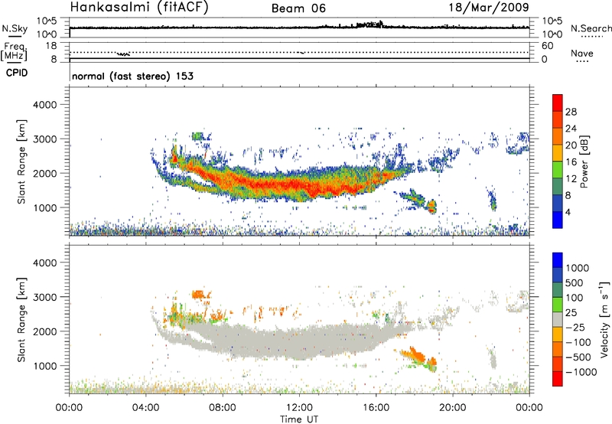
Task: Click the velocity colorbar segment between -100 and -500
Action: coord(558,350)
